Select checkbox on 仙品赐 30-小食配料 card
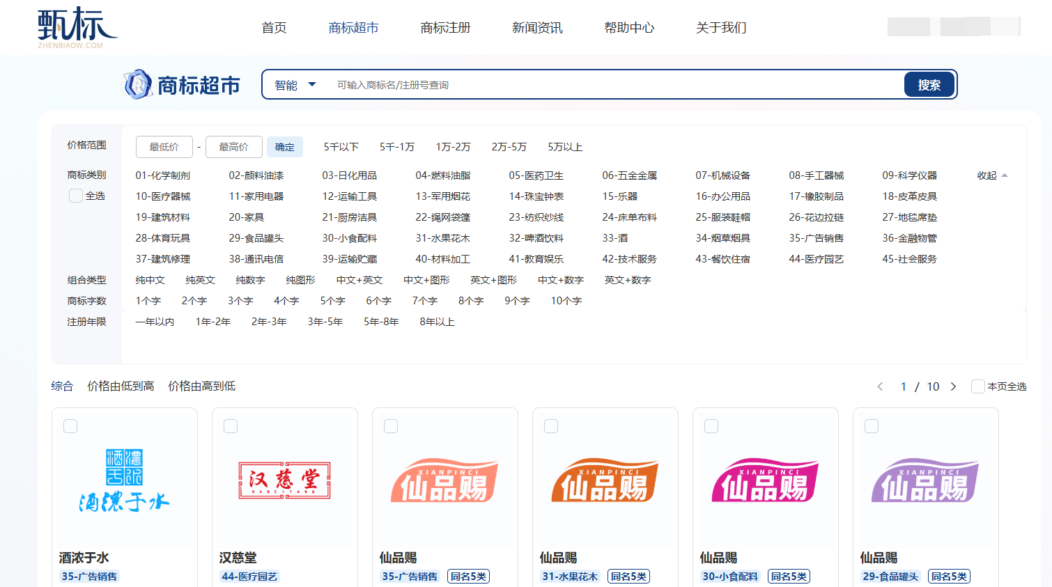The height and width of the screenshot is (587, 1052). [x=711, y=426]
